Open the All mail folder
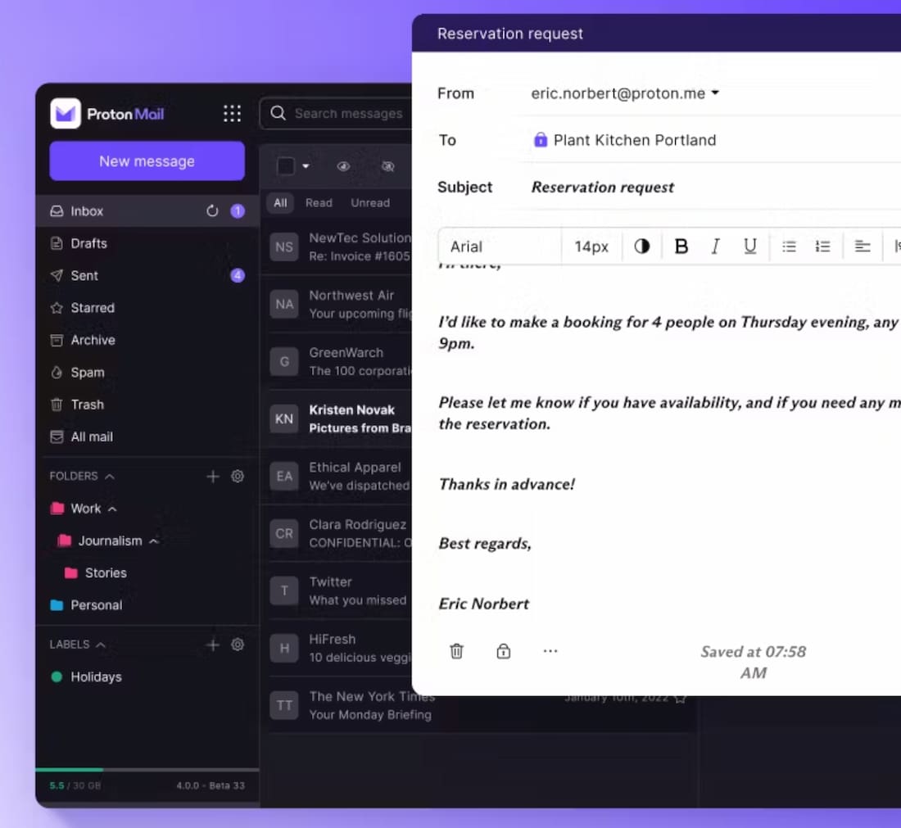This screenshot has height=828, width=901. (x=147, y=437)
